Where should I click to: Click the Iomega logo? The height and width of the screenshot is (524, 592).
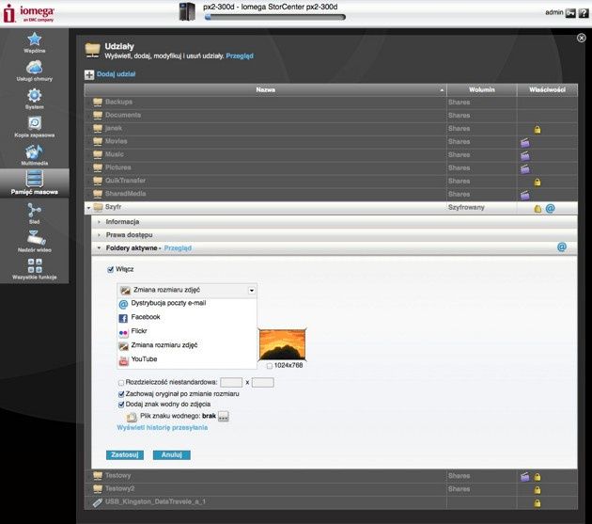29,13
